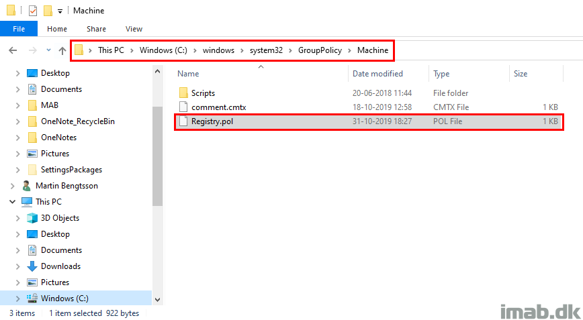Click the Properties quick access icon
The image size is (583, 320).
pyautogui.click(x=33, y=10)
